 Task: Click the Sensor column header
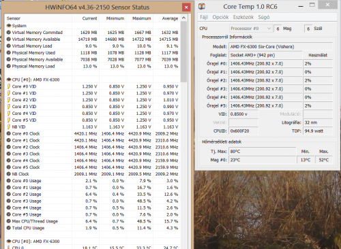coord(14,18)
